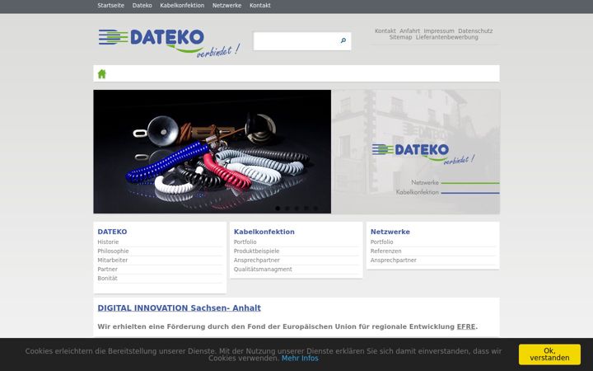Follow the EFRE link
The image size is (593, 371).
pyautogui.click(x=466, y=326)
